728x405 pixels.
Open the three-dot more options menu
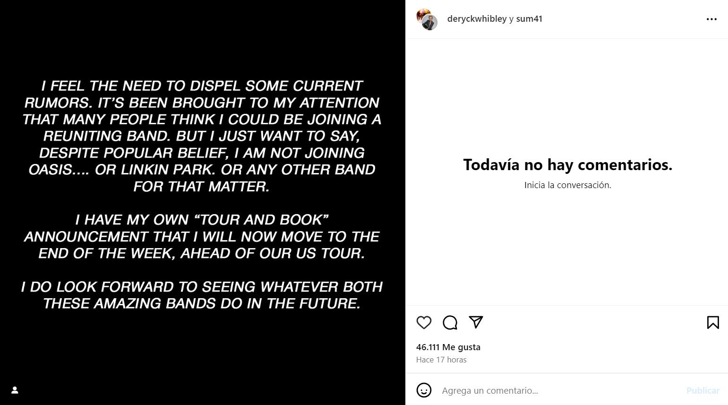(711, 19)
